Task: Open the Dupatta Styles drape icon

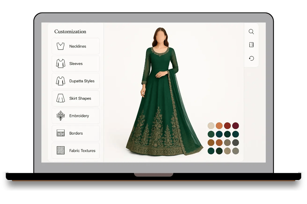Action: point(60,81)
